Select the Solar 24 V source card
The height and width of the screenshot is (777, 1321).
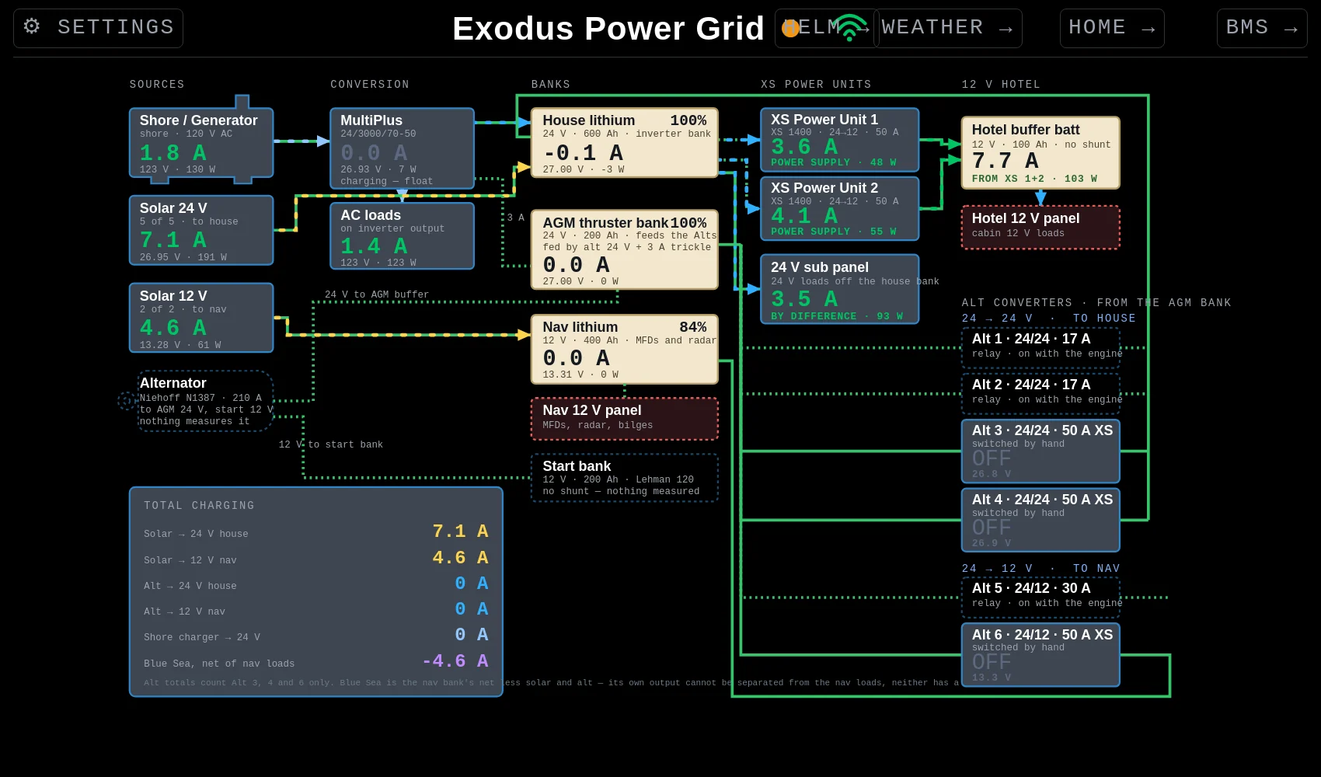click(x=201, y=230)
